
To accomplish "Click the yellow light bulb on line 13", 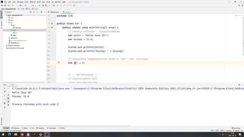I will [x=59, y=62].
